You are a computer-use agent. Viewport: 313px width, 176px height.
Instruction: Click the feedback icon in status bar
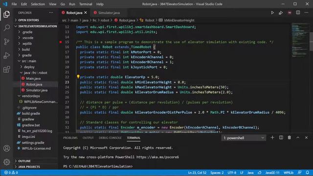click(300, 173)
